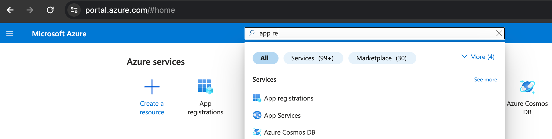Open site information icon in address bar
552x139 pixels.
74,10
